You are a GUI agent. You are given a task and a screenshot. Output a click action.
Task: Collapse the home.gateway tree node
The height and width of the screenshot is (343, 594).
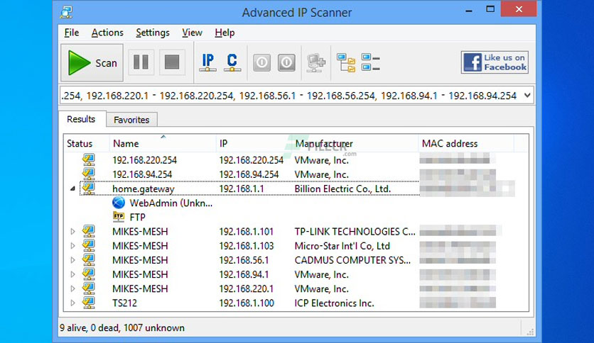tap(72, 189)
